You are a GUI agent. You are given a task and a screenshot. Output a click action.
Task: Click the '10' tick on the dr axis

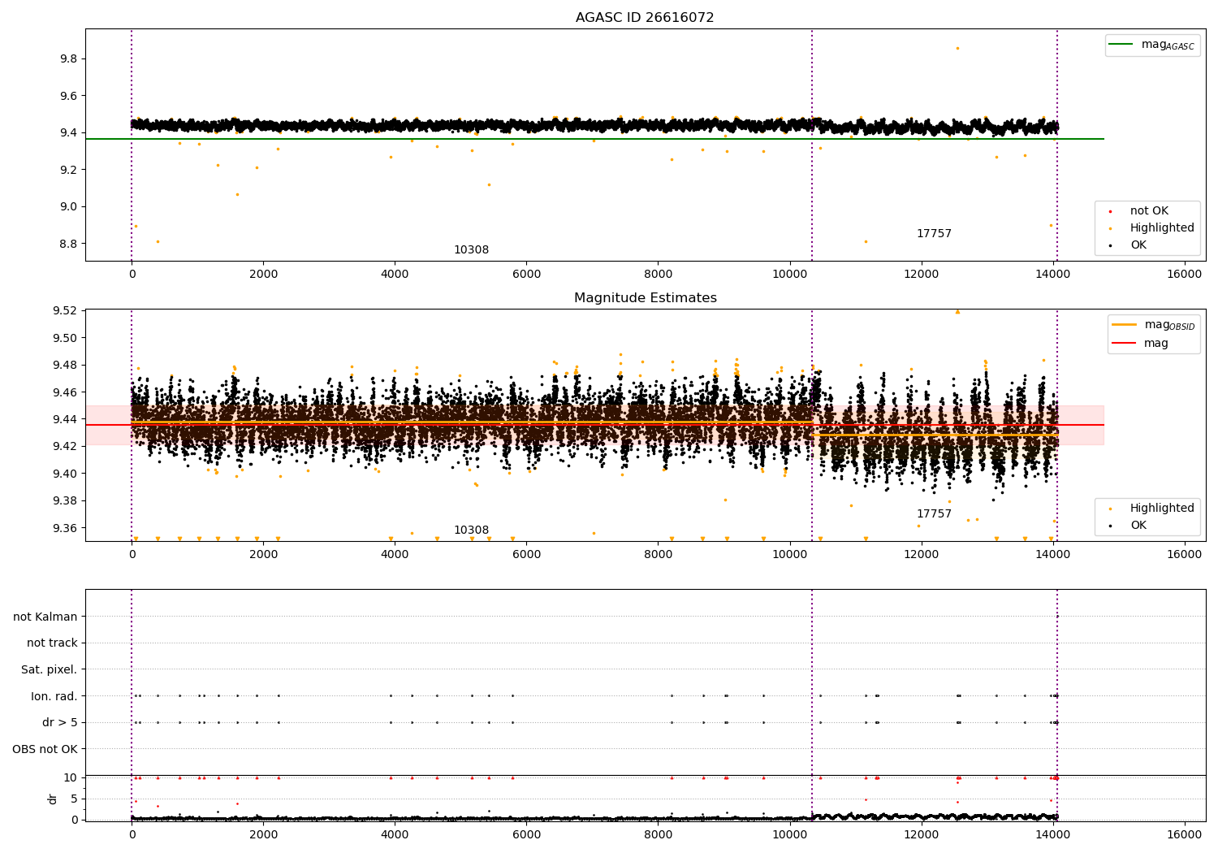tap(71, 777)
